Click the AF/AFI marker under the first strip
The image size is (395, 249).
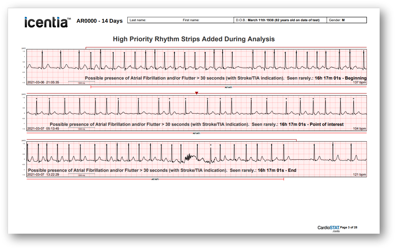228,87
